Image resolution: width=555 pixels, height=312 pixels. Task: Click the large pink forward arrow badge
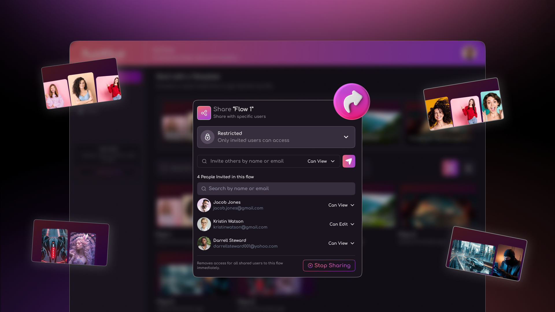[x=352, y=101]
